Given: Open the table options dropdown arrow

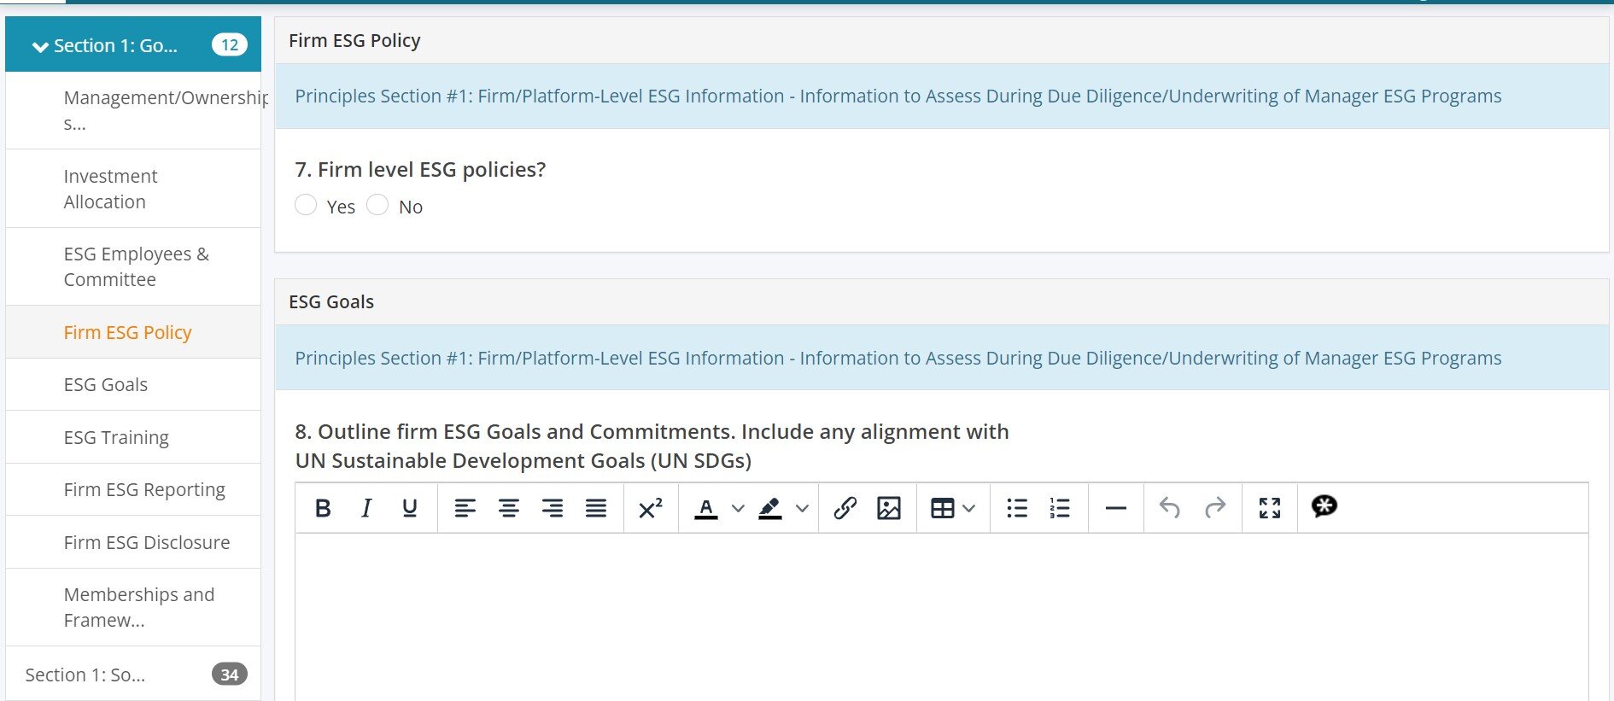Looking at the screenshot, I should pyautogui.click(x=969, y=508).
